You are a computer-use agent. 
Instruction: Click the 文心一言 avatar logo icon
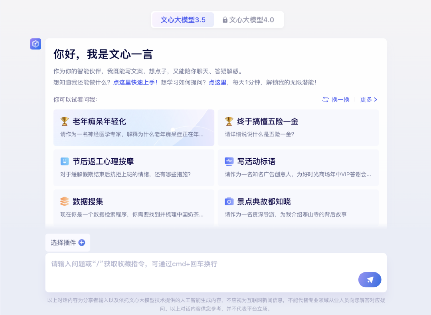(36, 44)
